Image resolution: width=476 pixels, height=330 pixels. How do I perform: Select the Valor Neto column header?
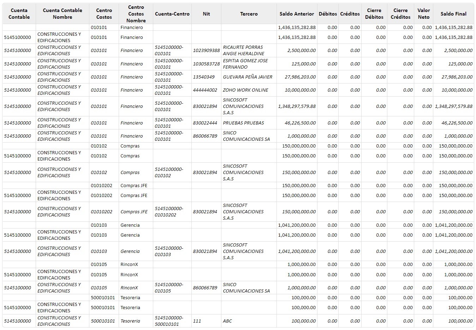424,14
